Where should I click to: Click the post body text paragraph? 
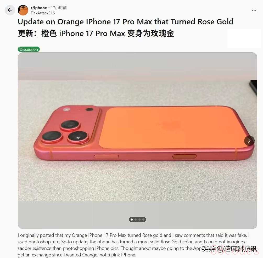(x=134, y=245)
